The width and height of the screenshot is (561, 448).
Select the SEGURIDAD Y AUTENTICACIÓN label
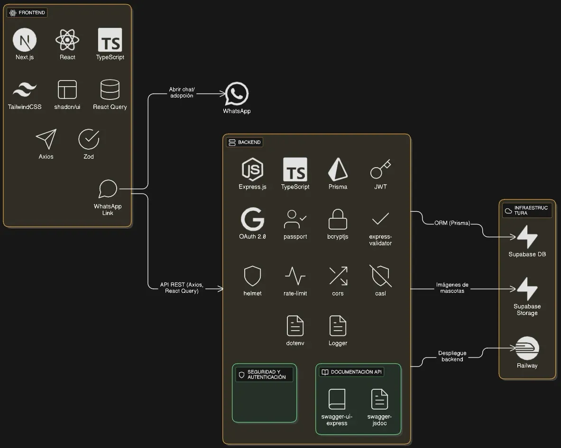pyautogui.click(x=265, y=375)
